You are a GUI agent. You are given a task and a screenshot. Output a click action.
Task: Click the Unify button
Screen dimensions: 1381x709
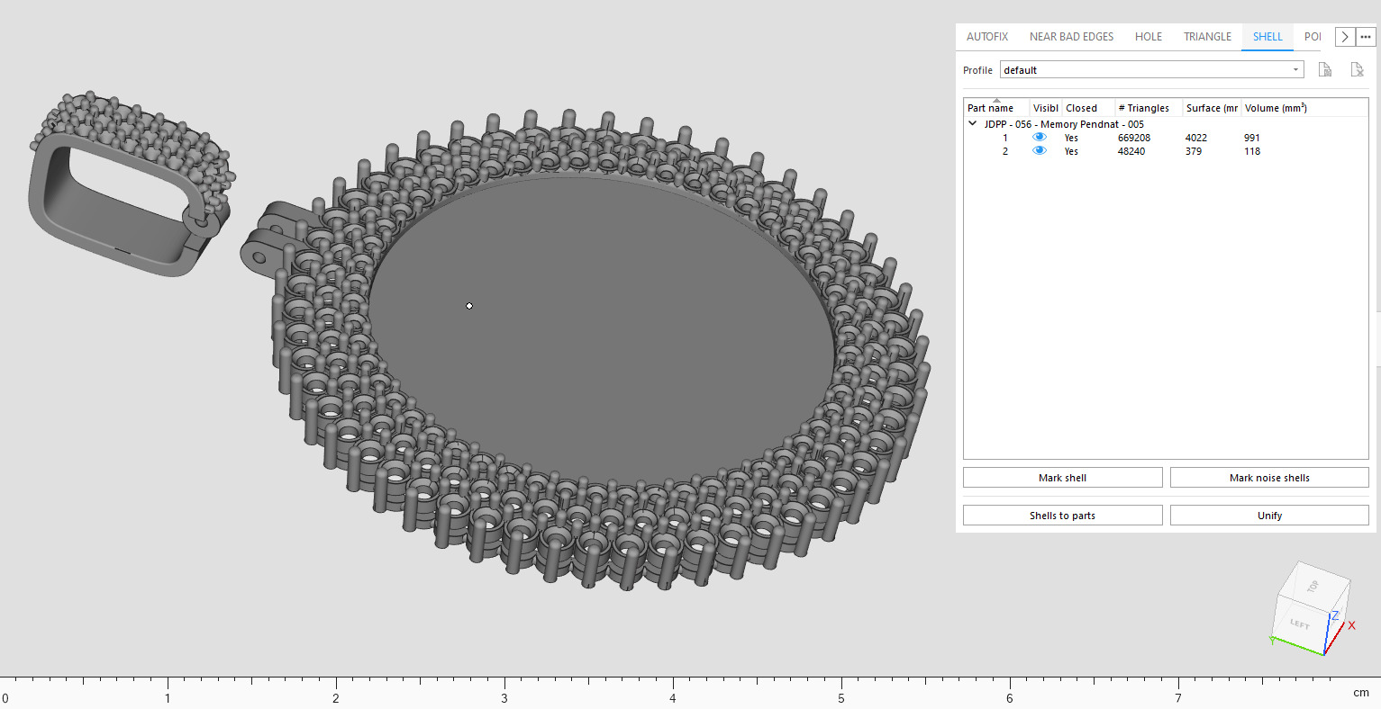coord(1269,516)
